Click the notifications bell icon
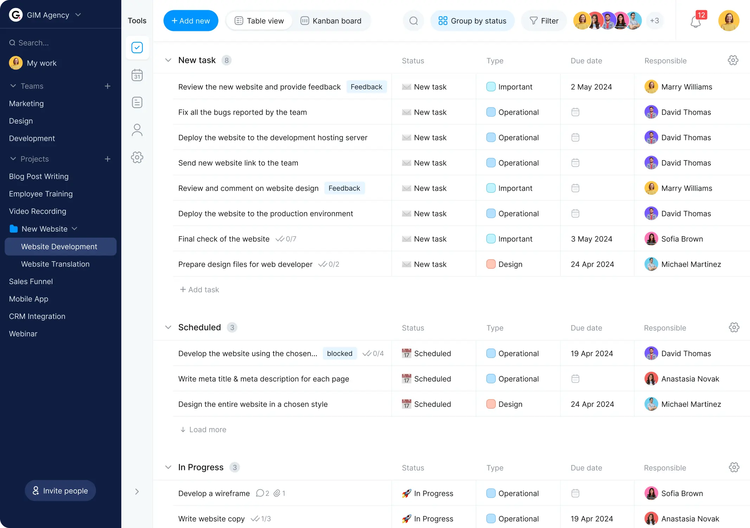Viewport: 750px width, 528px height. coord(696,22)
